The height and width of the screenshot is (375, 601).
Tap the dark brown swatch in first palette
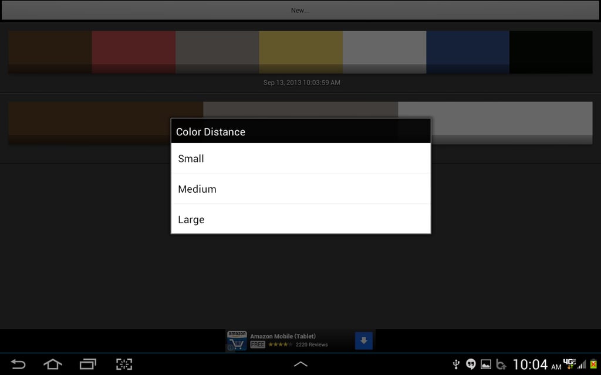[x=50, y=52]
